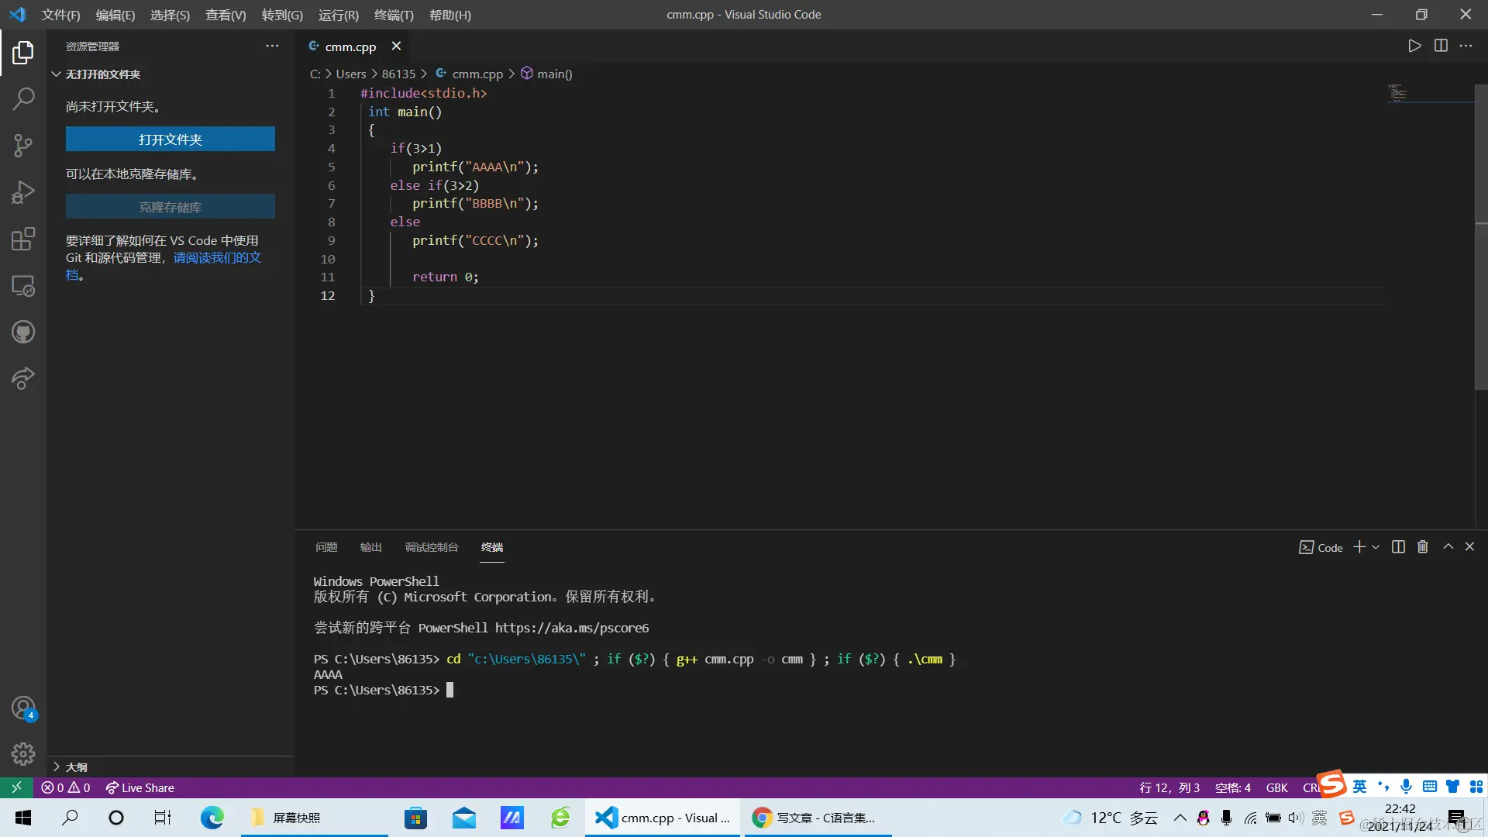This screenshot has height=837, width=1488.
Task: Maximize the terminal panel size
Action: point(1448,547)
